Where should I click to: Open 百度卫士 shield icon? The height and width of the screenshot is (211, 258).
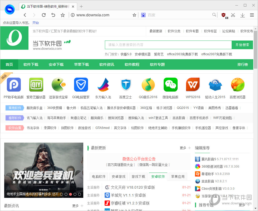click(x=126, y=84)
